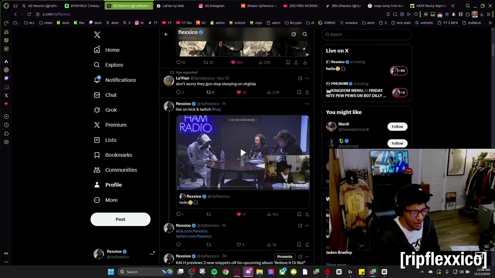Open twitch.com/flexxico link
The height and width of the screenshot is (278, 495).
[x=194, y=236]
